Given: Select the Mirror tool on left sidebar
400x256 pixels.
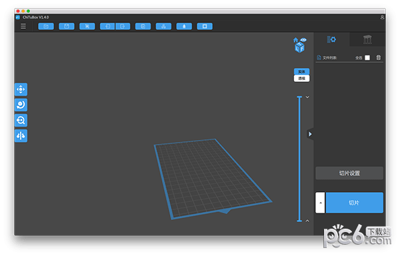Looking at the screenshot, I should click(x=21, y=135).
